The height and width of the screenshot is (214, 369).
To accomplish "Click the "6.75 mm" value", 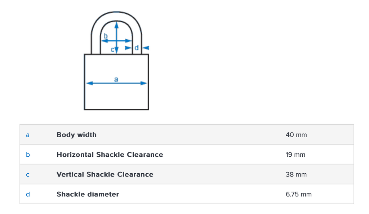I will point(299,194).
